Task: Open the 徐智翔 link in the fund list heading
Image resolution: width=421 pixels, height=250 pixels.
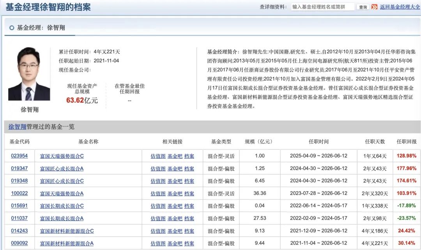Action: pos(17,127)
